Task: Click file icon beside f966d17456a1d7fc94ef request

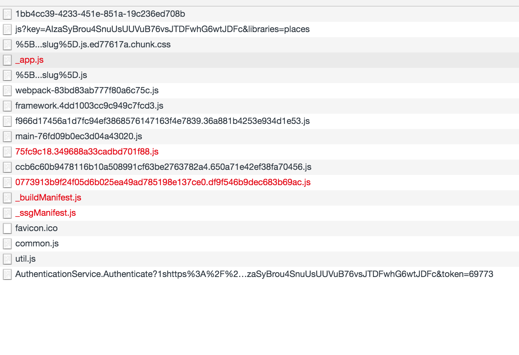Action: (7, 121)
